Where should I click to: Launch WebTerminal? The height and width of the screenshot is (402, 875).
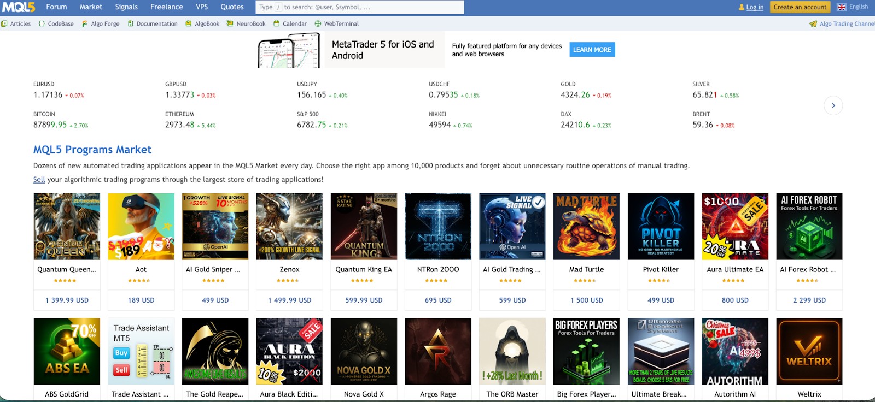click(x=337, y=23)
